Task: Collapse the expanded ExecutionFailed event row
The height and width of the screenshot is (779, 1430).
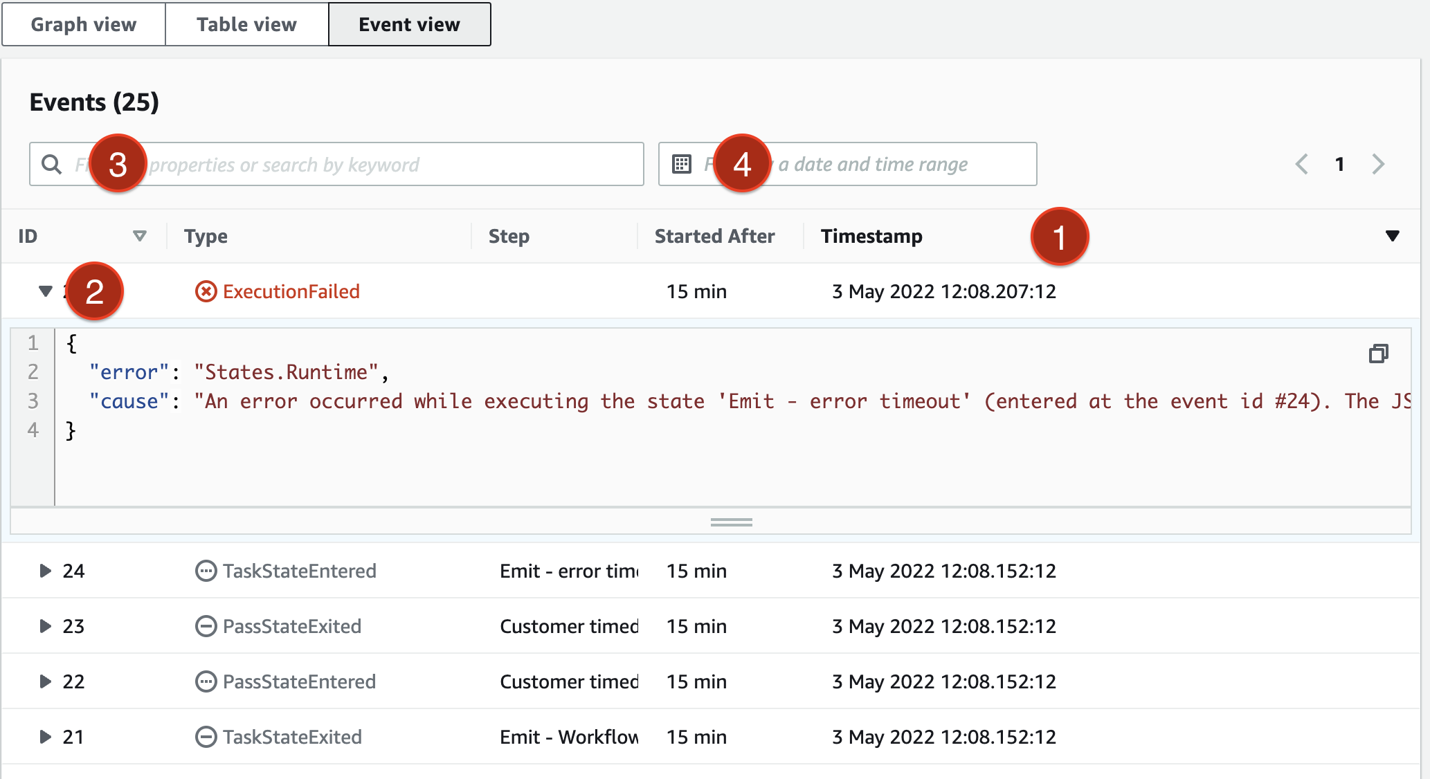Action: tap(45, 291)
